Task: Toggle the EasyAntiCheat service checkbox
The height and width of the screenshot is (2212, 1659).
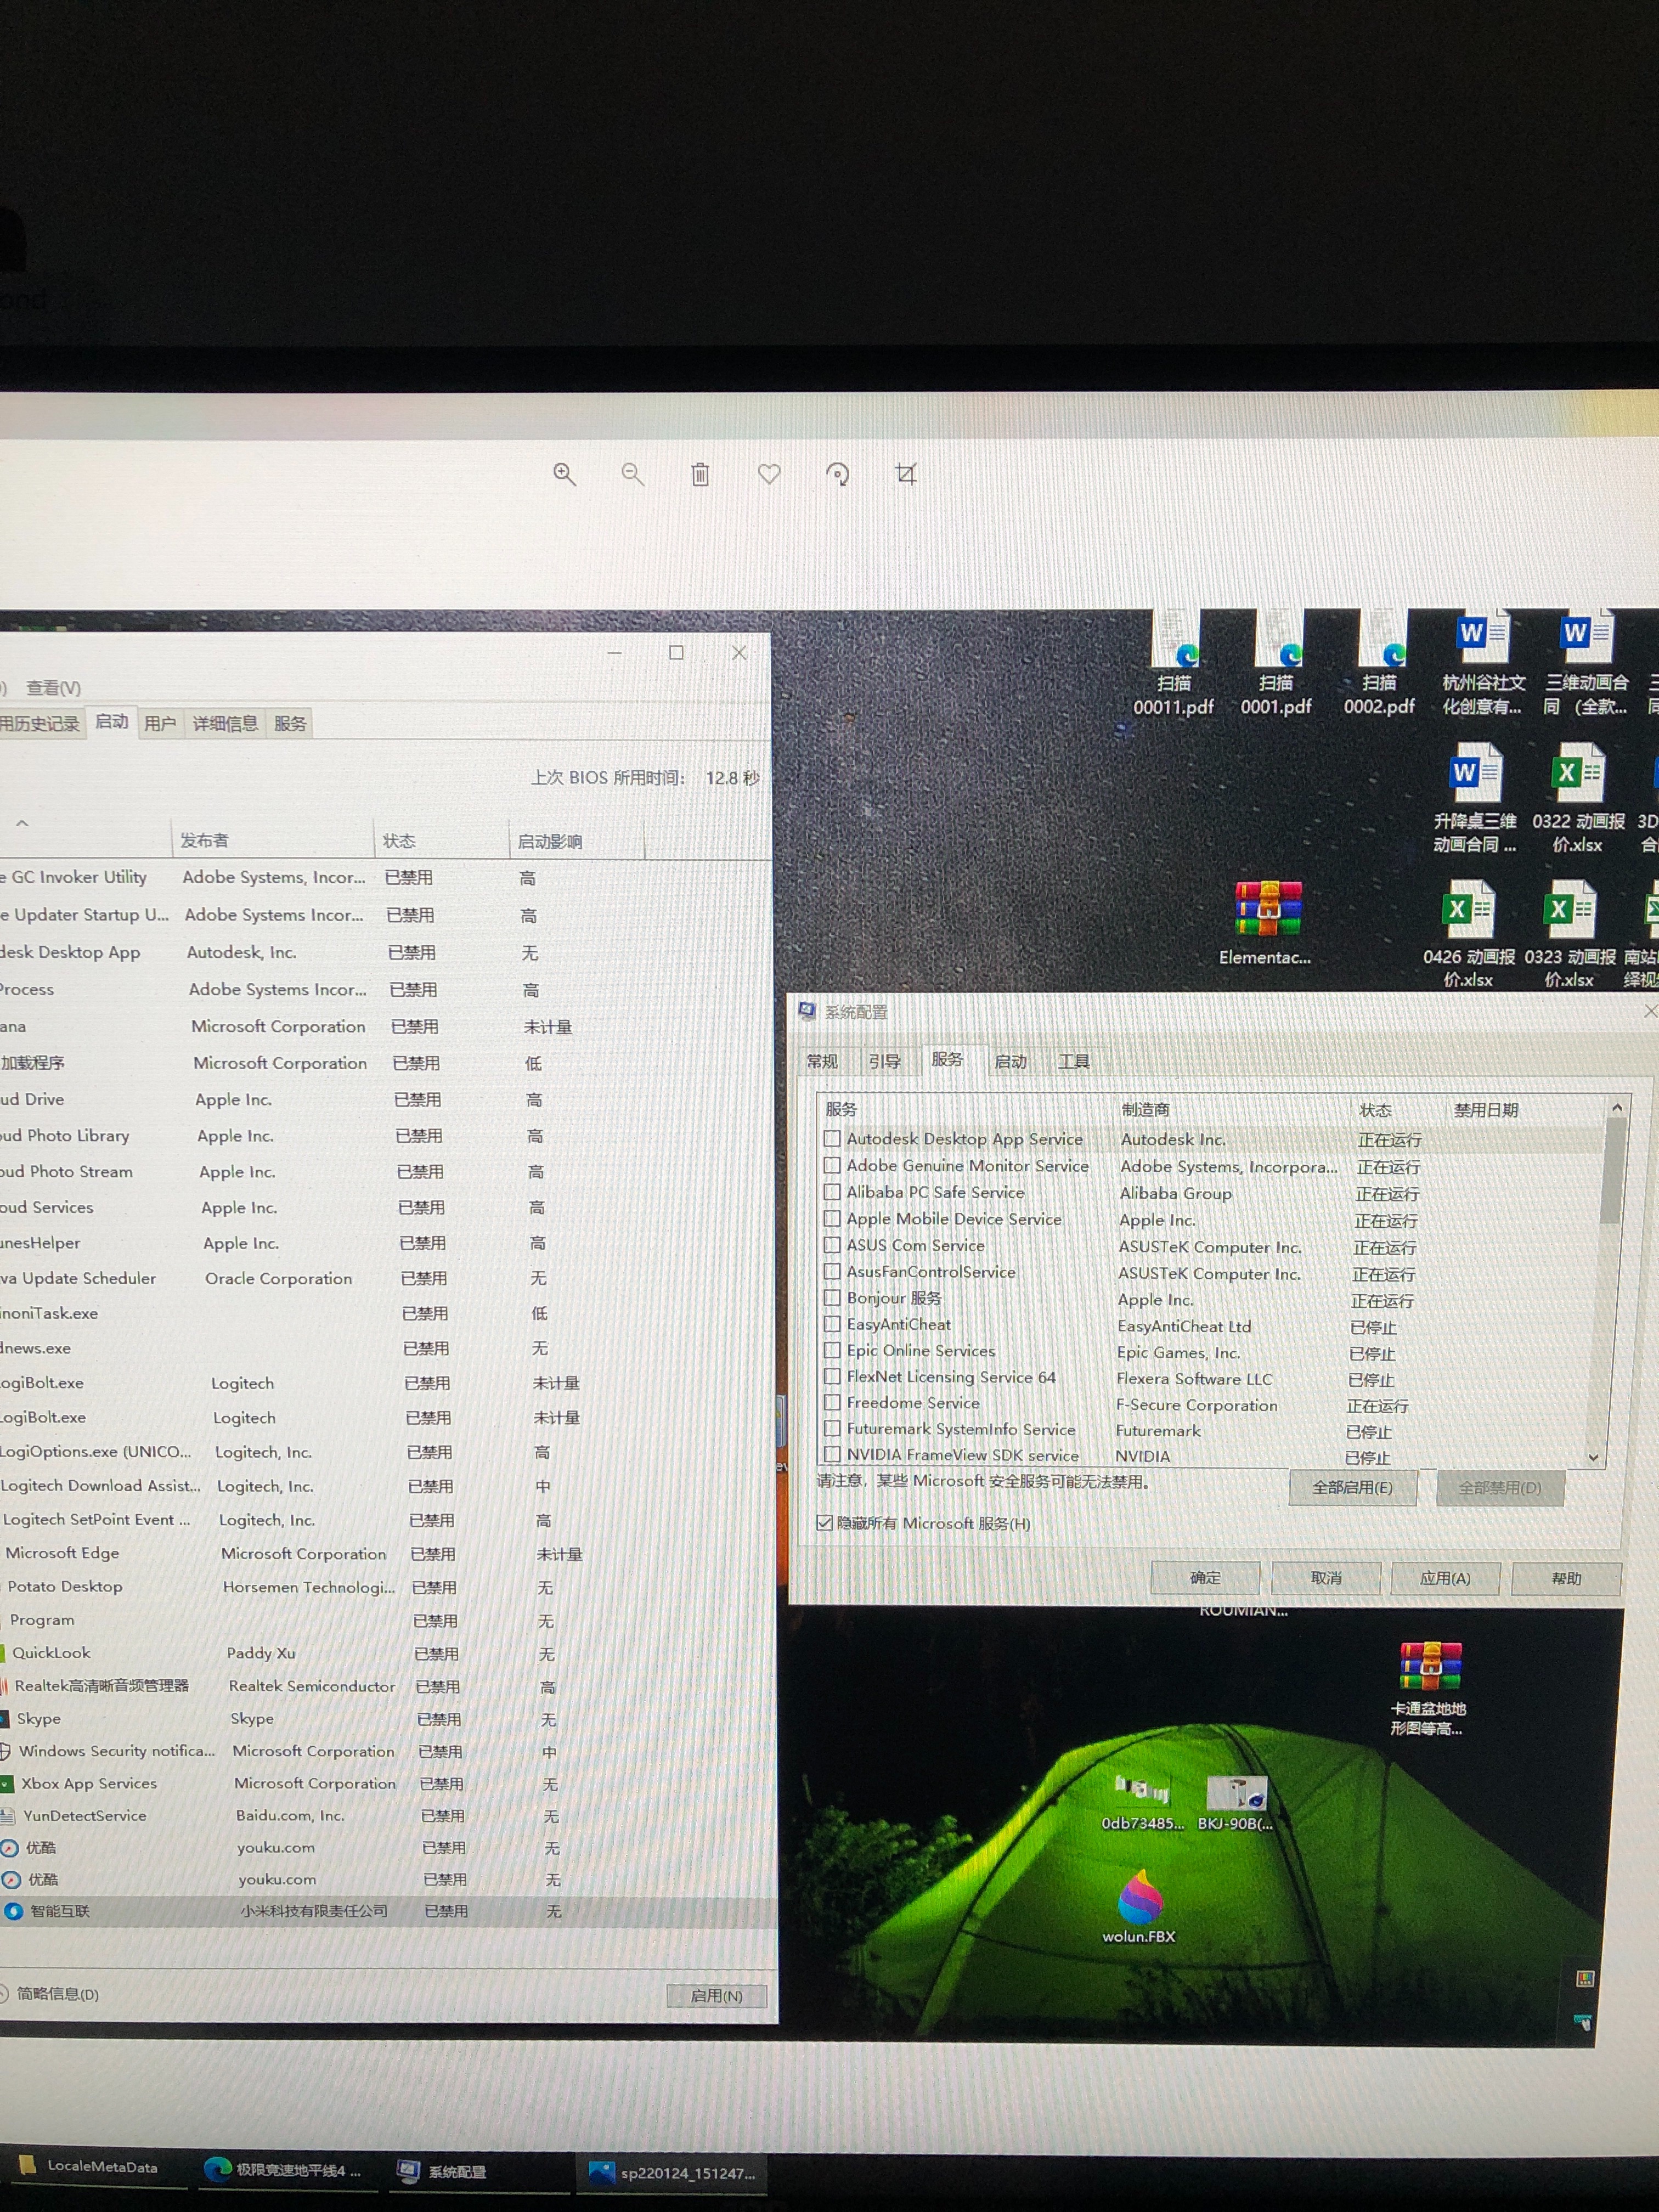Action: 831,1324
